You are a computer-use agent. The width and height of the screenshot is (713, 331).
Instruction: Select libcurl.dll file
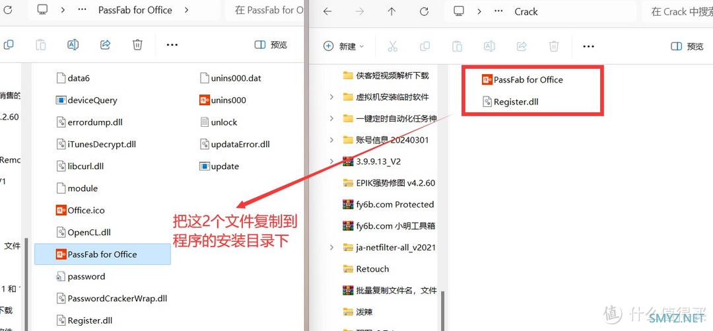(80, 166)
